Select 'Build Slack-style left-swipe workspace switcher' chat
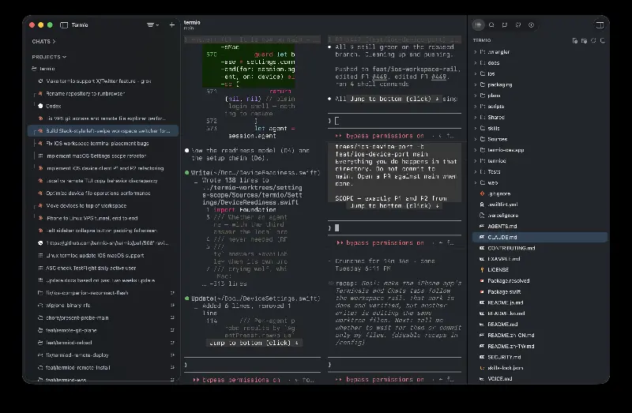Screen dimensions: 632x413 [103, 131]
